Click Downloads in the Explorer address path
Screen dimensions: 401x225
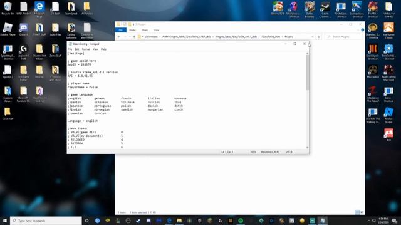[152, 37]
